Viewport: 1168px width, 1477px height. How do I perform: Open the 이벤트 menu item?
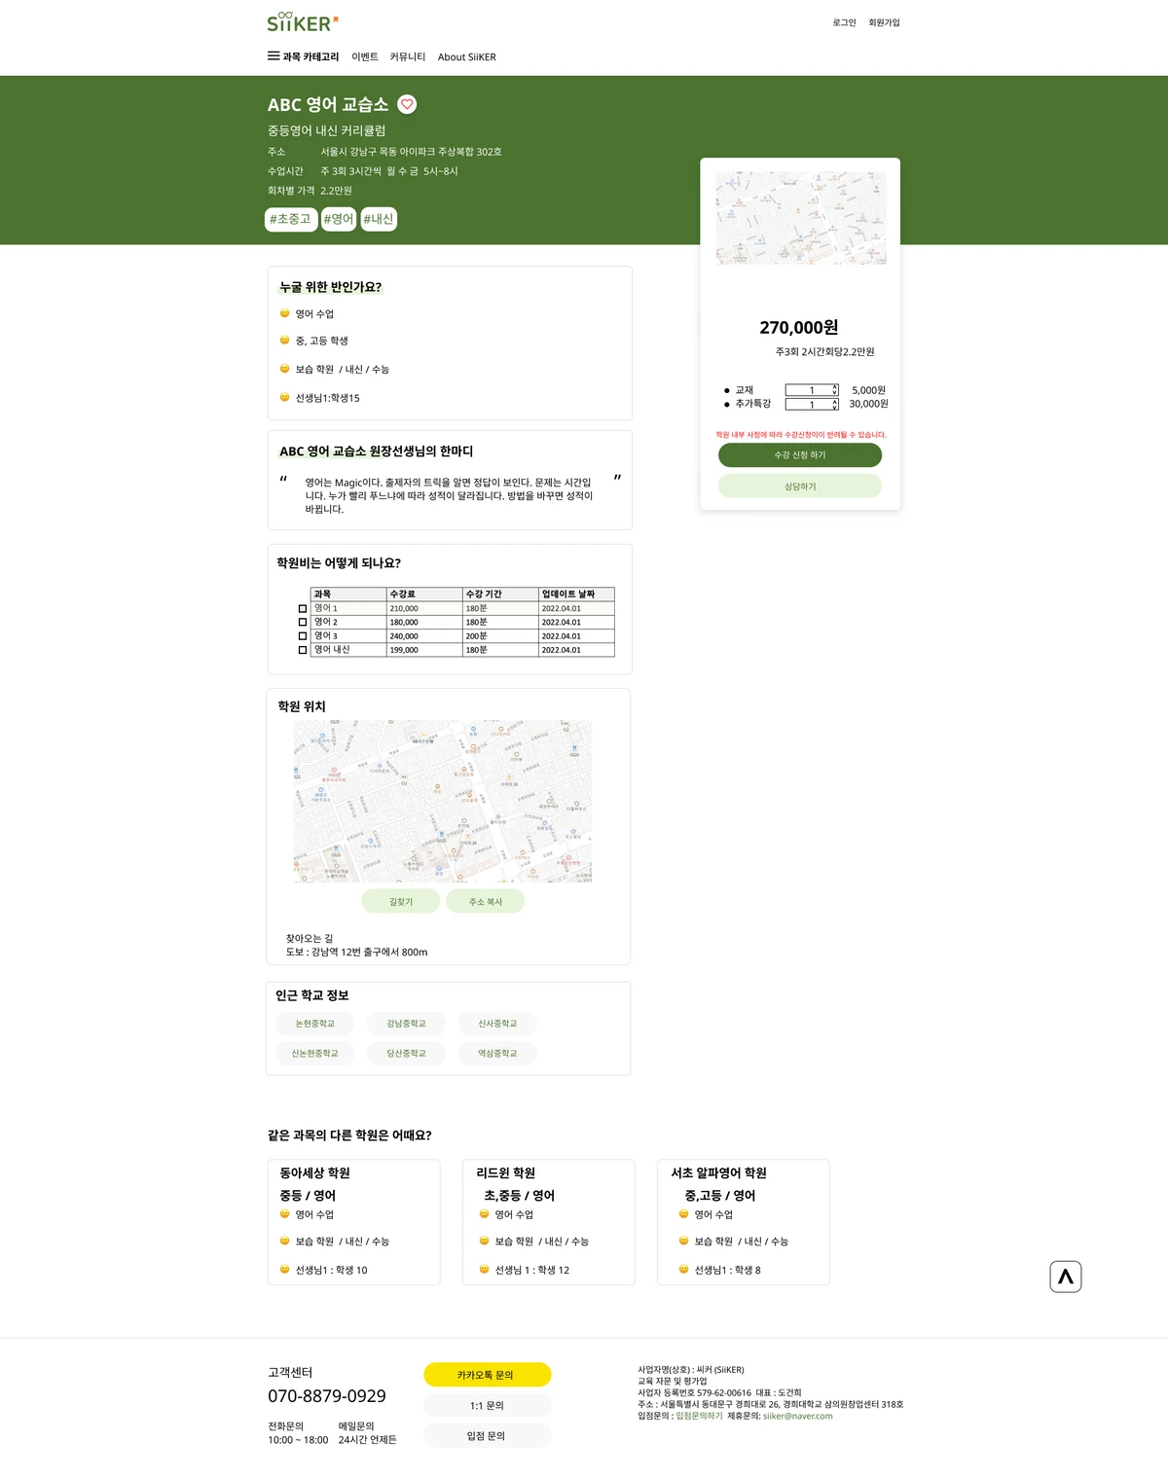[365, 56]
